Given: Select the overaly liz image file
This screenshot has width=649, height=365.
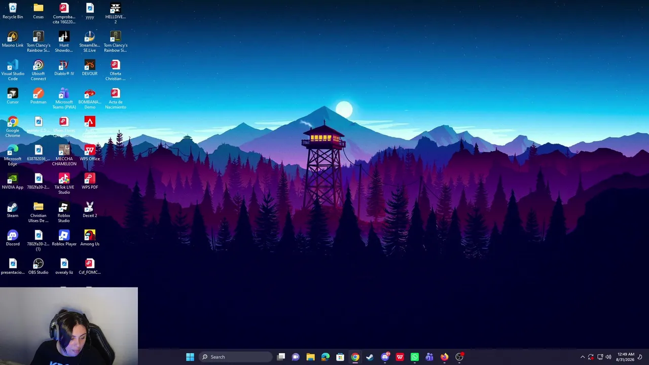Looking at the screenshot, I should (64, 267).
